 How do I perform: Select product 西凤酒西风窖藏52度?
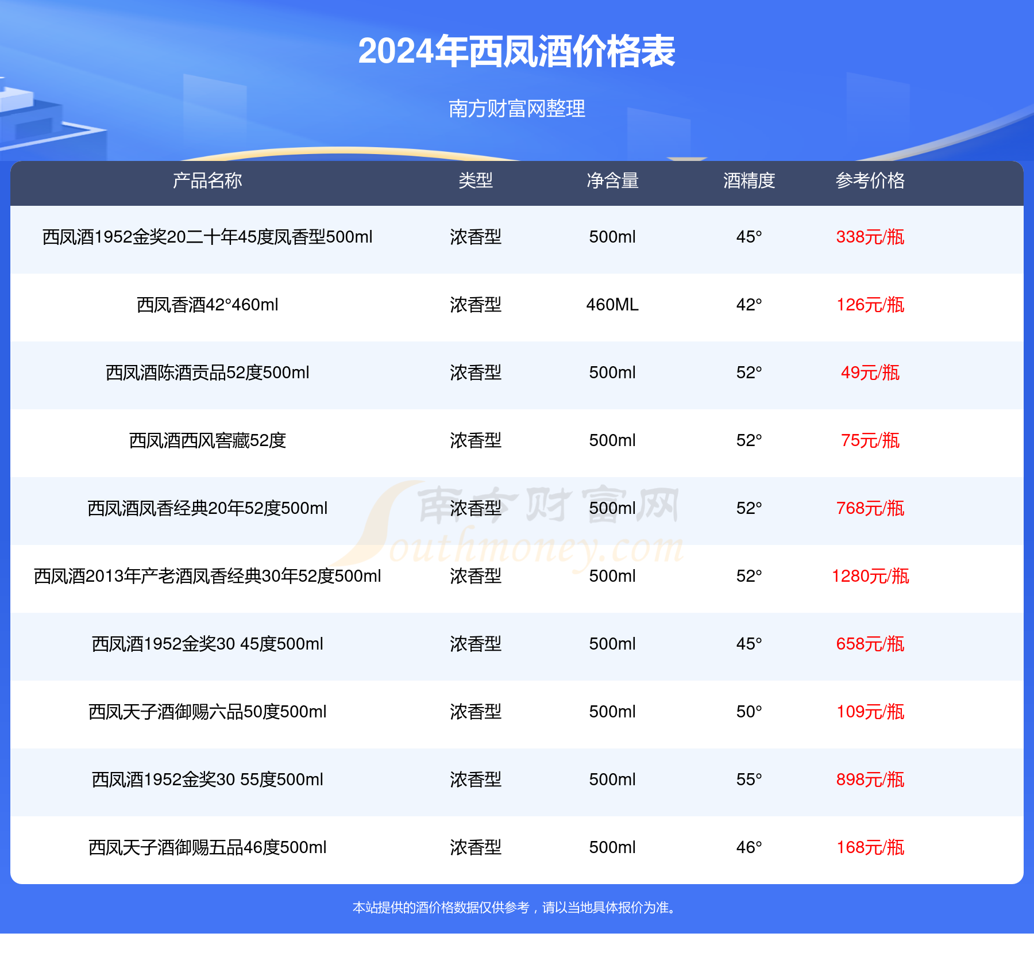207,440
